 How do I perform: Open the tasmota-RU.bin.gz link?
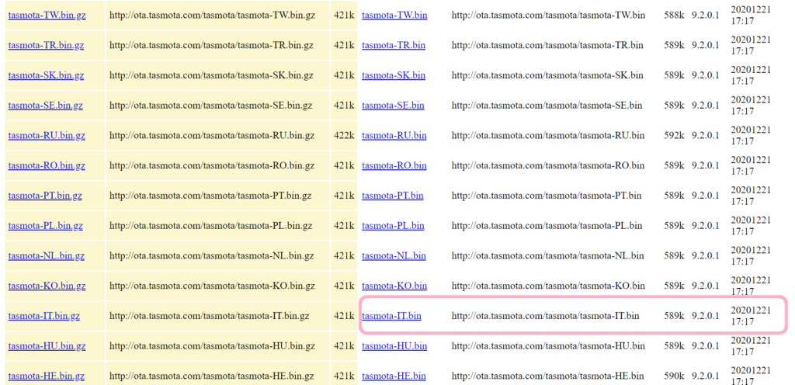[x=47, y=136]
